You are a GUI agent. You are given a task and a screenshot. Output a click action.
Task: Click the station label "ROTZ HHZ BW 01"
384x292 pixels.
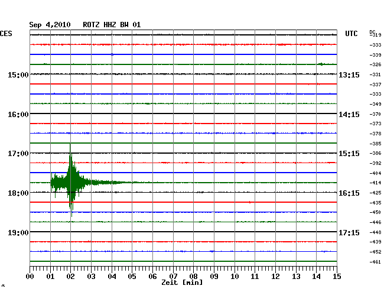click(x=112, y=25)
